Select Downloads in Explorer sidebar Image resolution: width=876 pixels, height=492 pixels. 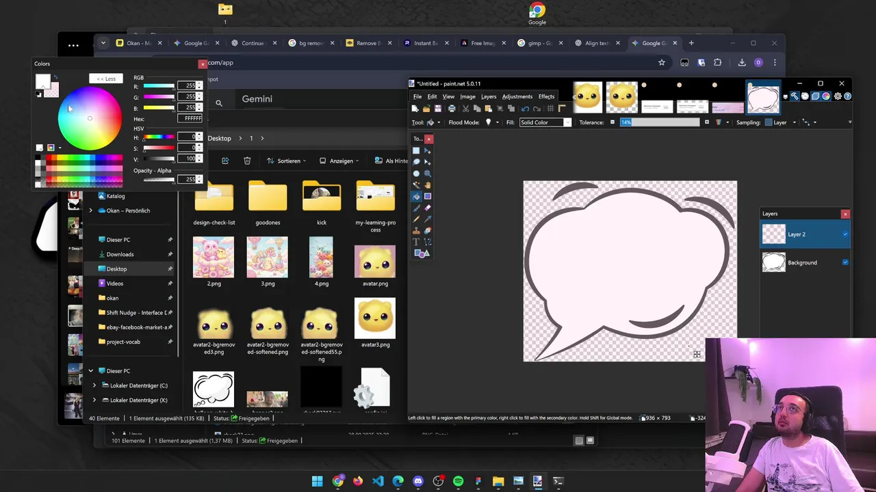pyautogui.click(x=120, y=254)
